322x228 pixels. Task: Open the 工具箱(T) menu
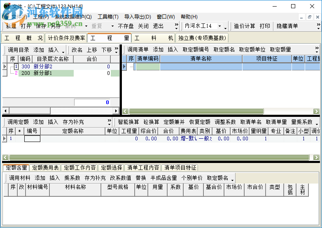click(x=108, y=16)
